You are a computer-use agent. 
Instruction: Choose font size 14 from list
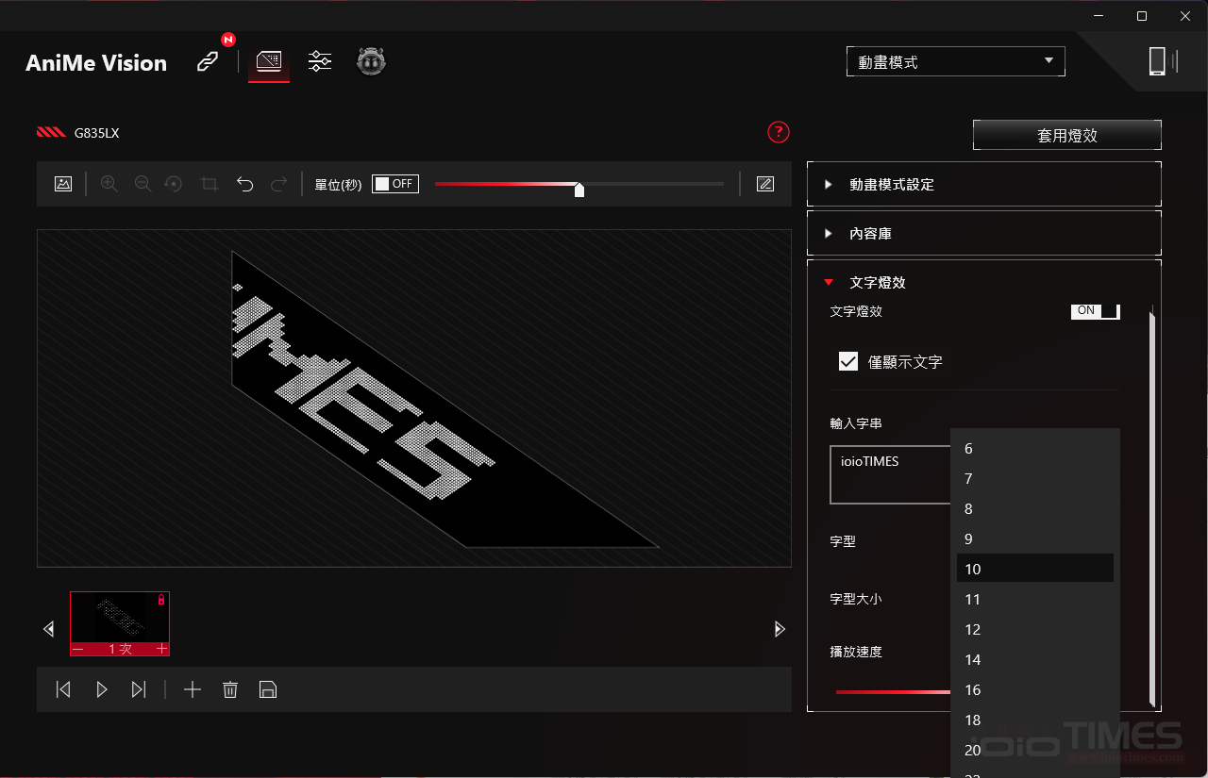point(1035,660)
